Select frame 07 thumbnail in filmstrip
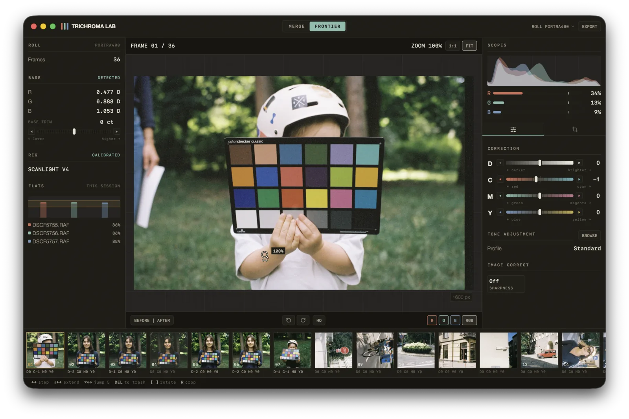Viewport: 629px width, 419px height. tap(292, 350)
